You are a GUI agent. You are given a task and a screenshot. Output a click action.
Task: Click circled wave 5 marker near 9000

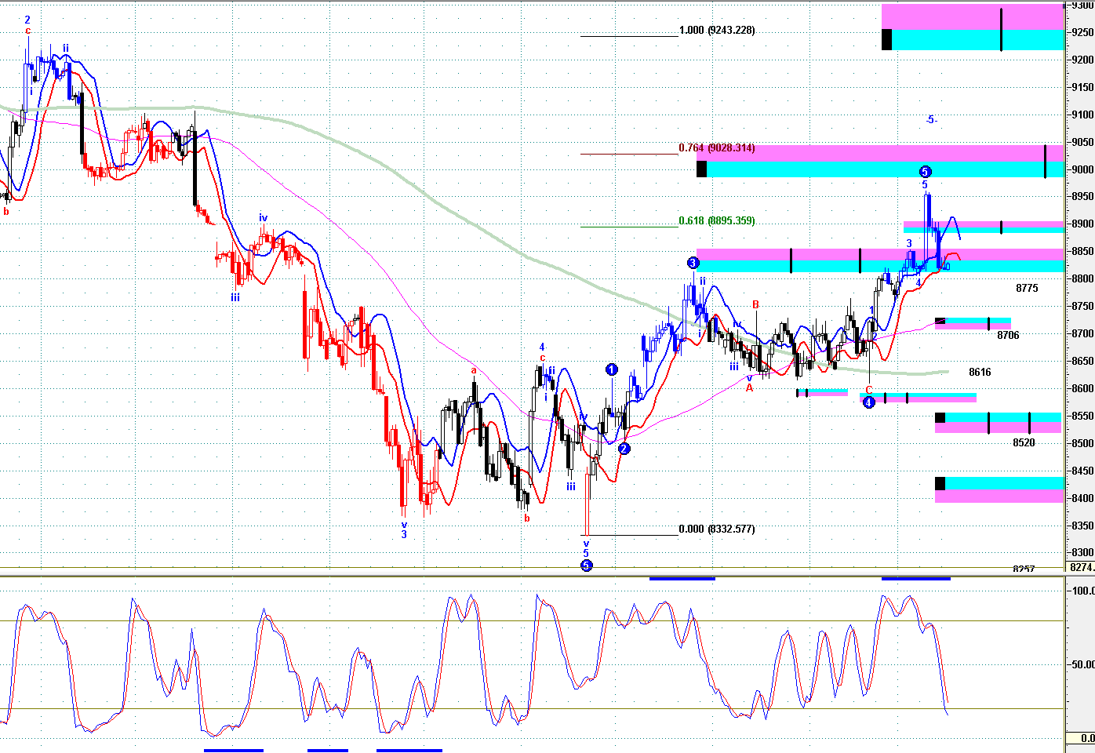(925, 172)
